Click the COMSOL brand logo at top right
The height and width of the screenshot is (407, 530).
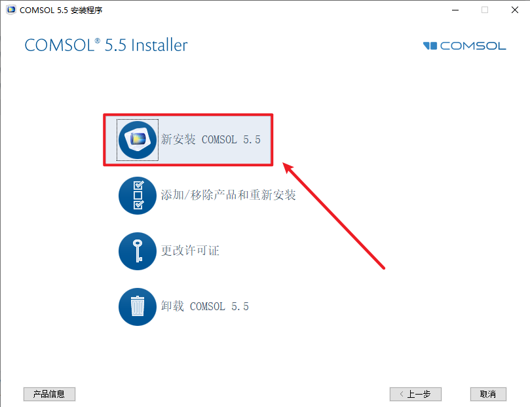pos(464,46)
